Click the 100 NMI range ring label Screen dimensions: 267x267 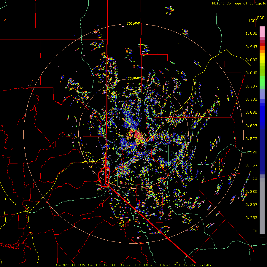[133, 23]
